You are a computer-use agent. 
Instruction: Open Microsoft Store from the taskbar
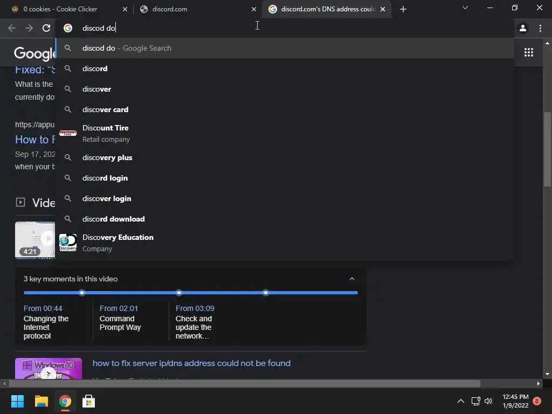coord(88,401)
